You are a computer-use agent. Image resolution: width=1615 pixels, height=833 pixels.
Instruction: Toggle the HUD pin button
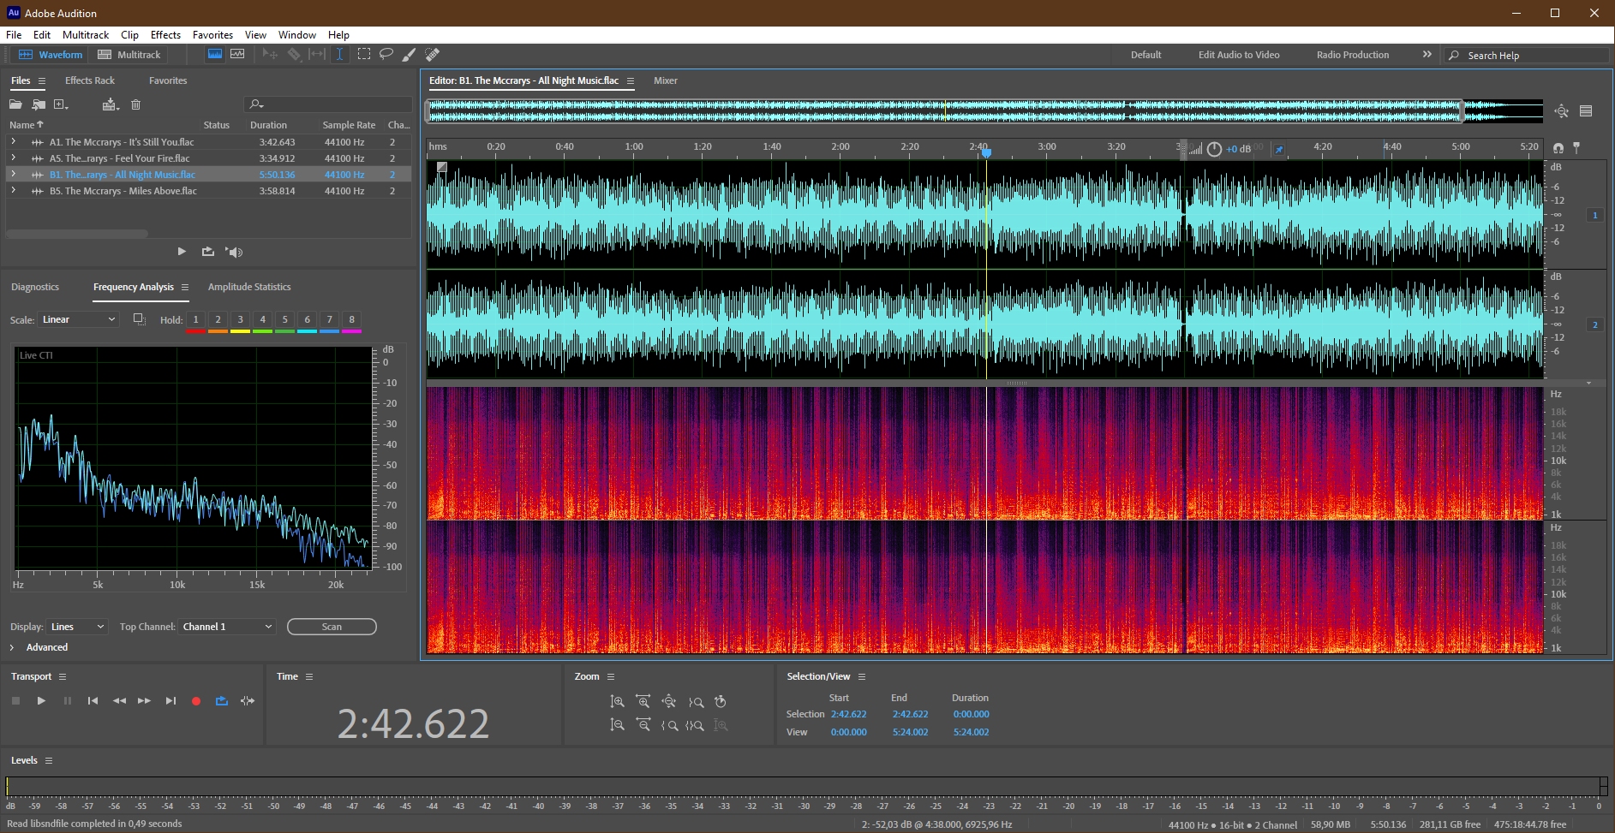click(1279, 149)
